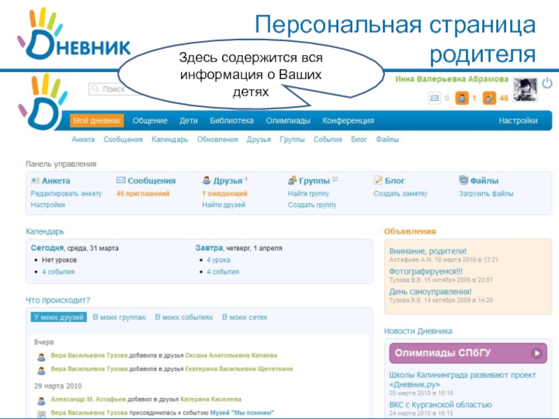Click the Файлы icon in control panel
Image resolution: width=559 pixels, height=419 pixels.
click(463, 180)
